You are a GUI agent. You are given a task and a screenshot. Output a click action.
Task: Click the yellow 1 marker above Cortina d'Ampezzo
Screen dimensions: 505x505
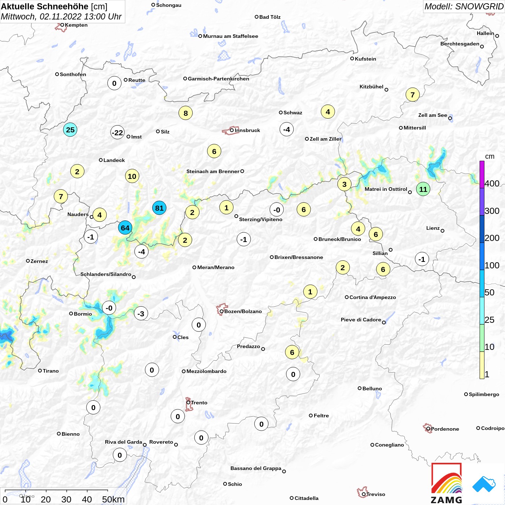click(310, 291)
